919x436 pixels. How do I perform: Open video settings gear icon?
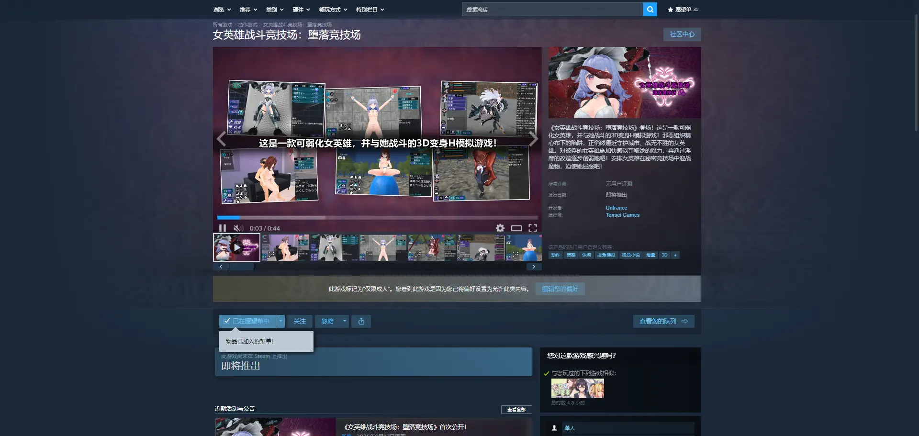pos(500,228)
